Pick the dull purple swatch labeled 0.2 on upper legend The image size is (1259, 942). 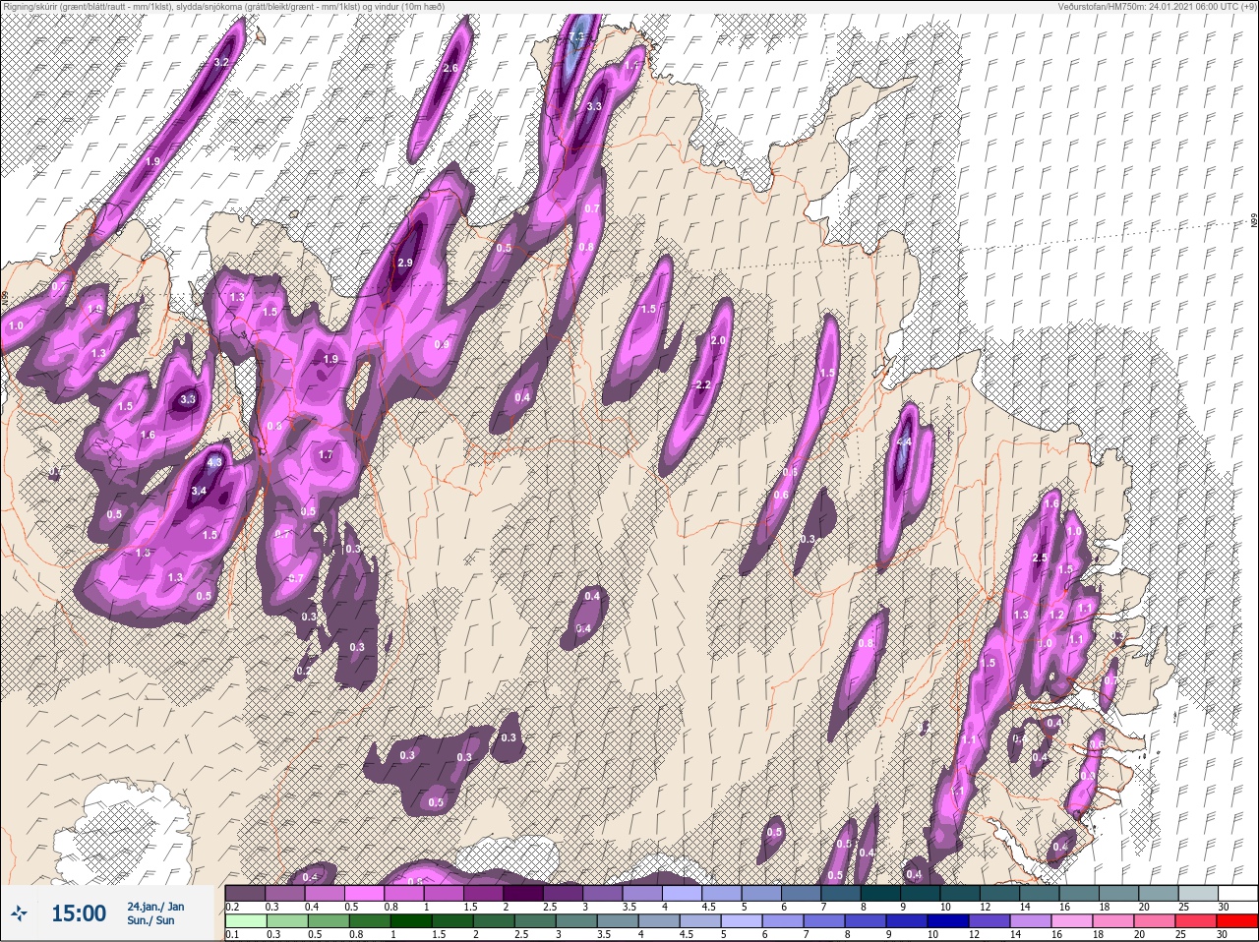pyautogui.click(x=246, y=893)
